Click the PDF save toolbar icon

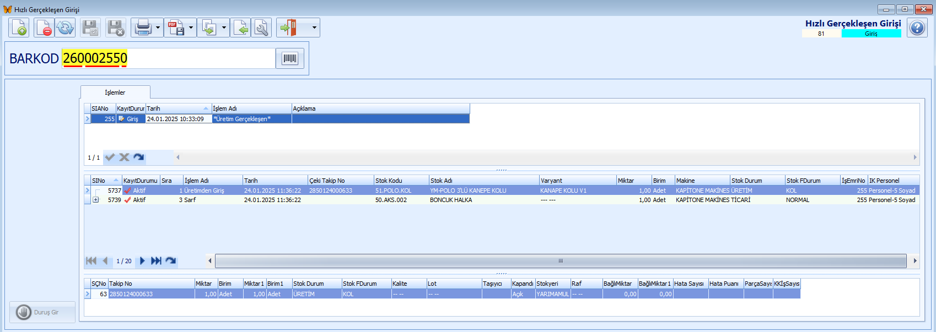pos(176,28)
